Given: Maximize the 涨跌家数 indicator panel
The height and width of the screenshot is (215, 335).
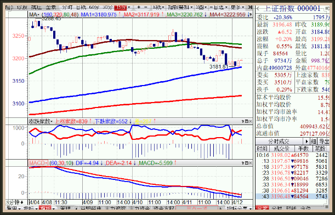Looking at the screenshot, I should click(x=247, y=121).
